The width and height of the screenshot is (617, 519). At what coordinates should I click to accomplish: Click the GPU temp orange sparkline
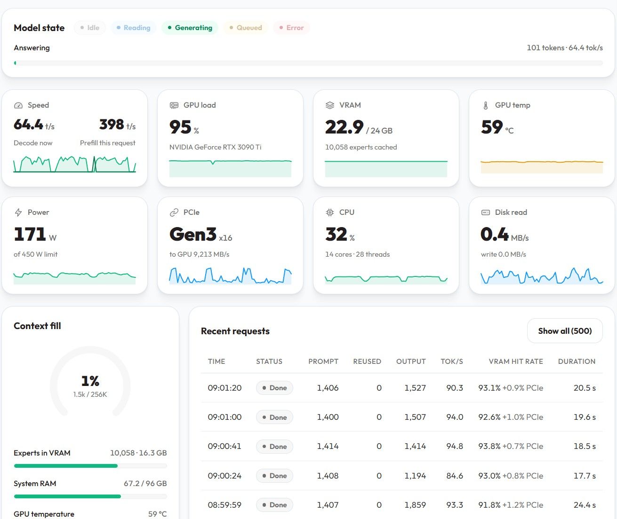pos(542,167)
